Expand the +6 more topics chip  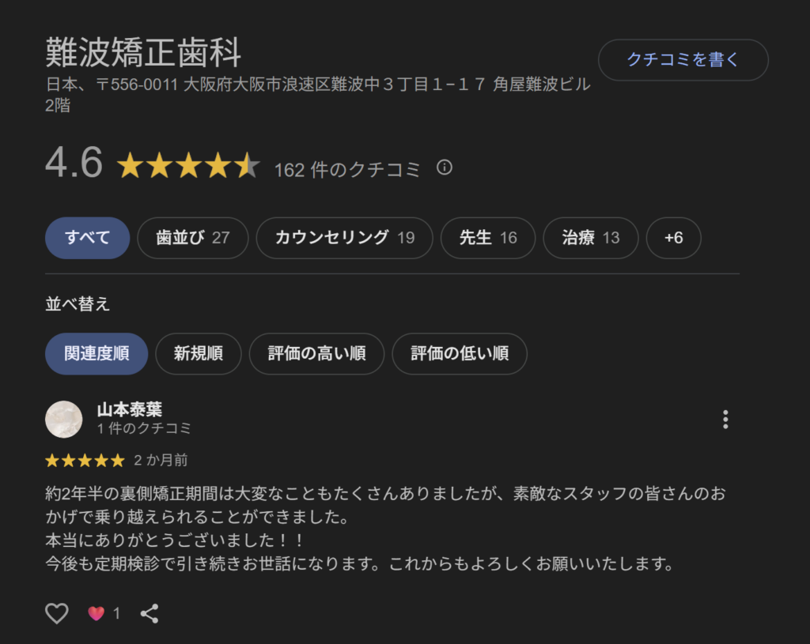point(673,238)
